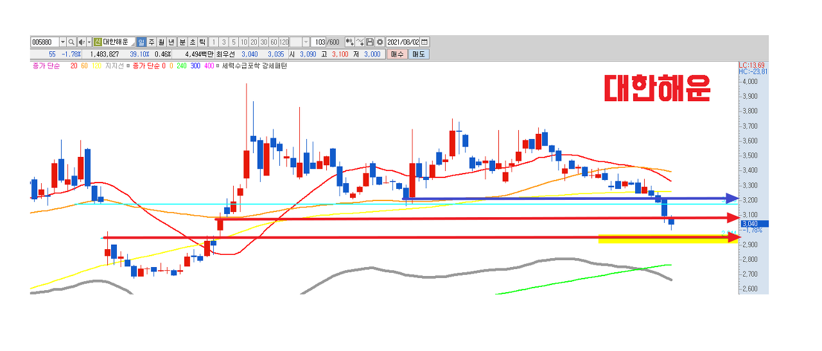822x351 pixels.
Task: Click the stock code field 005880
Action: point(44,42)
